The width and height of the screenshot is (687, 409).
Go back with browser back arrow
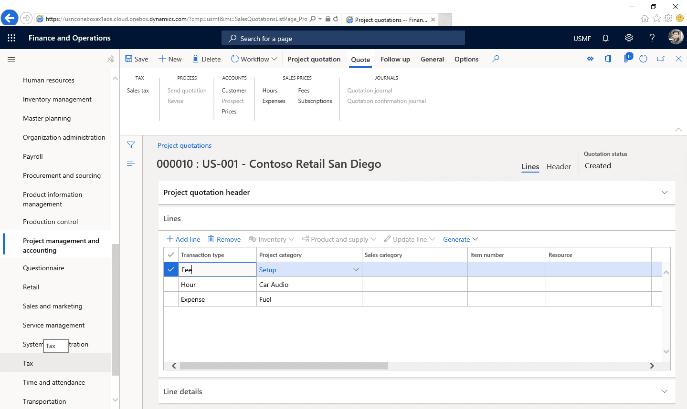point(10,19)
